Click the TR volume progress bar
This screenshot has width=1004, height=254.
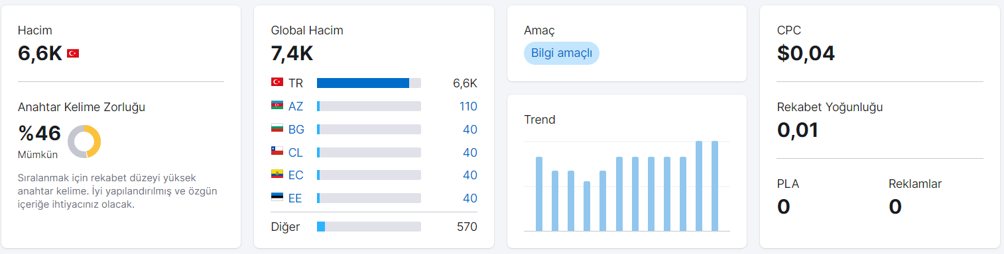(369, 83)
